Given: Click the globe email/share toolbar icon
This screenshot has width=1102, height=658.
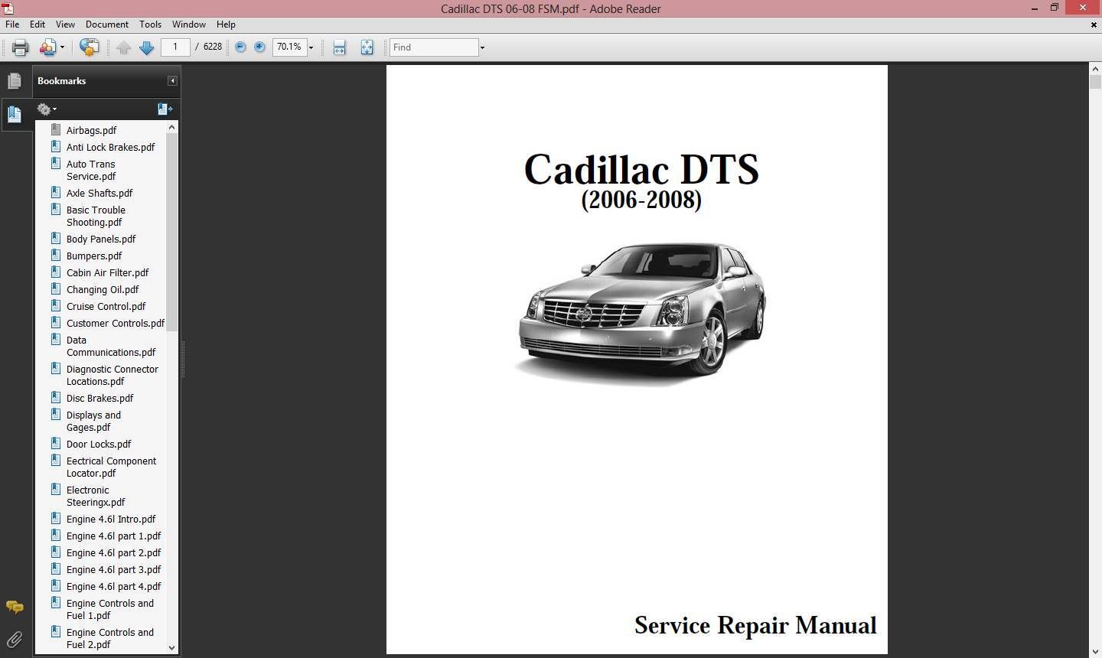Looking at the screenshot, I should click(89, 47).
